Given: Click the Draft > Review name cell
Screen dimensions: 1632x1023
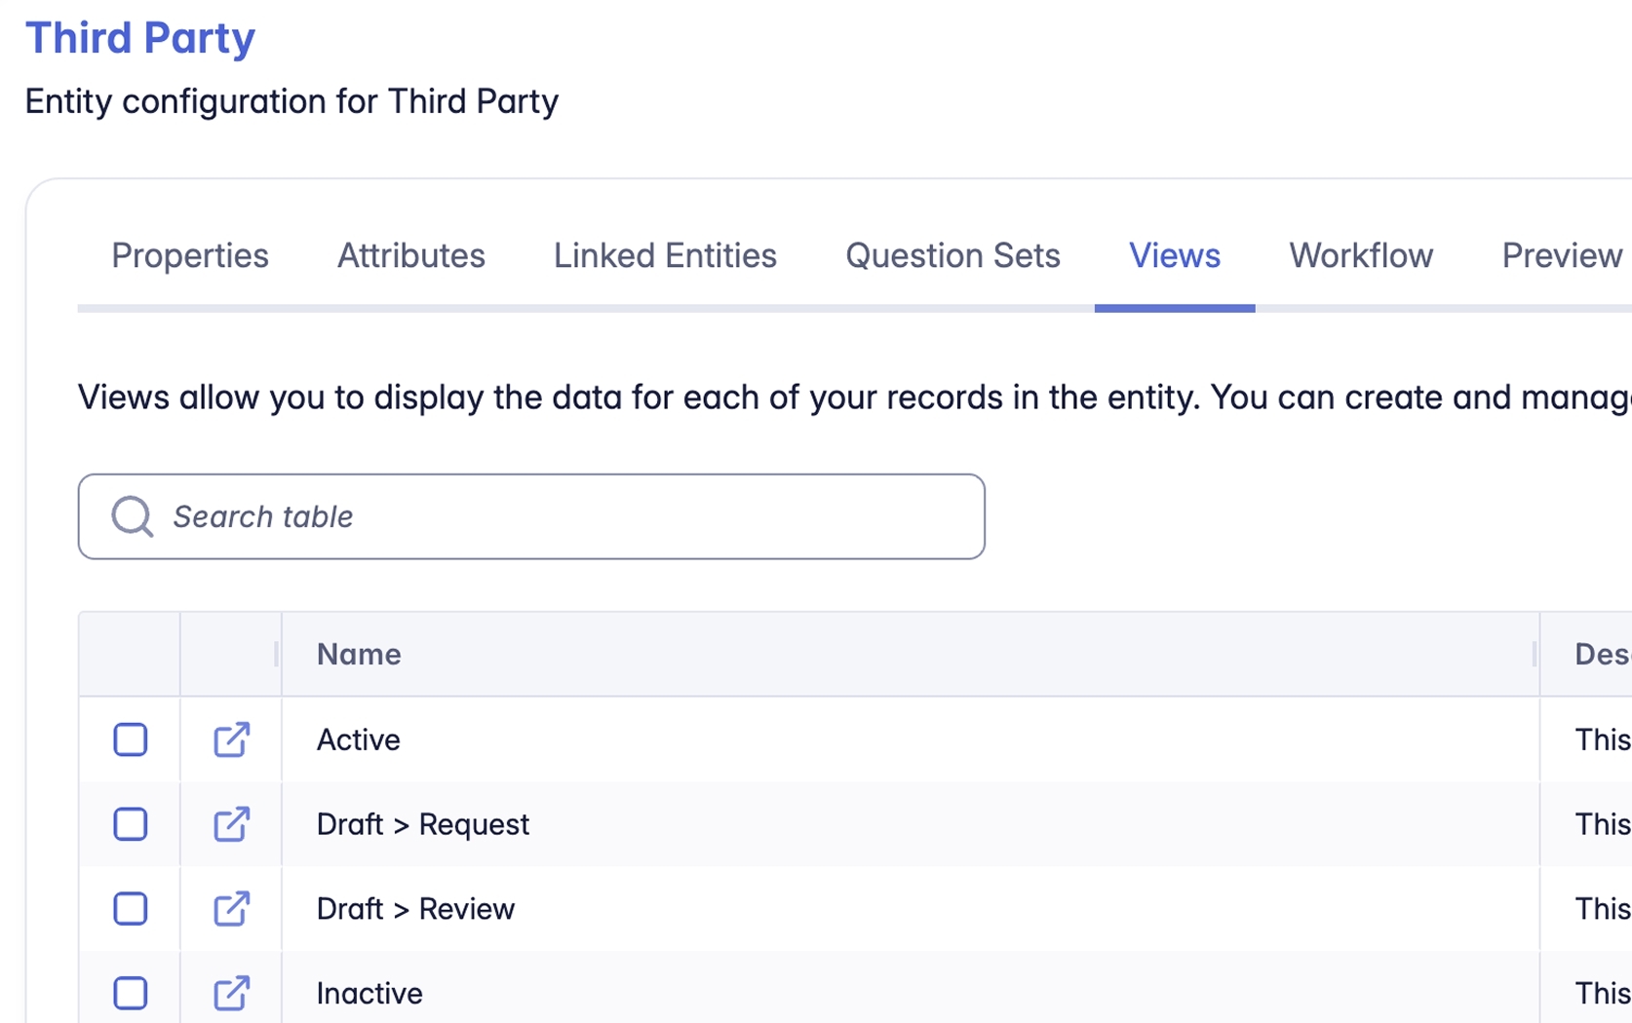Looking at the screenshot, I should tap(415, 909).
